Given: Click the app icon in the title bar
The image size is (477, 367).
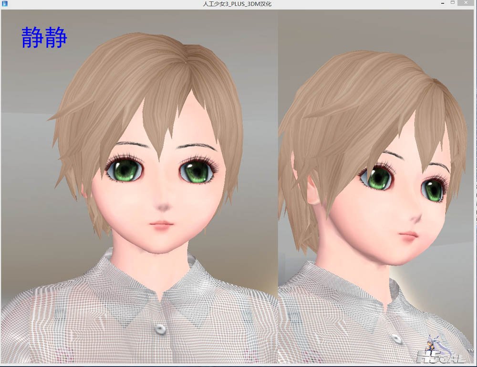Looking at the screenshot, I should coord(4,4).
